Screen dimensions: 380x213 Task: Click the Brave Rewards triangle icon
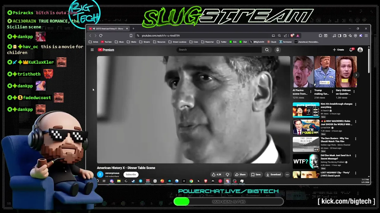tap(297, 35)
